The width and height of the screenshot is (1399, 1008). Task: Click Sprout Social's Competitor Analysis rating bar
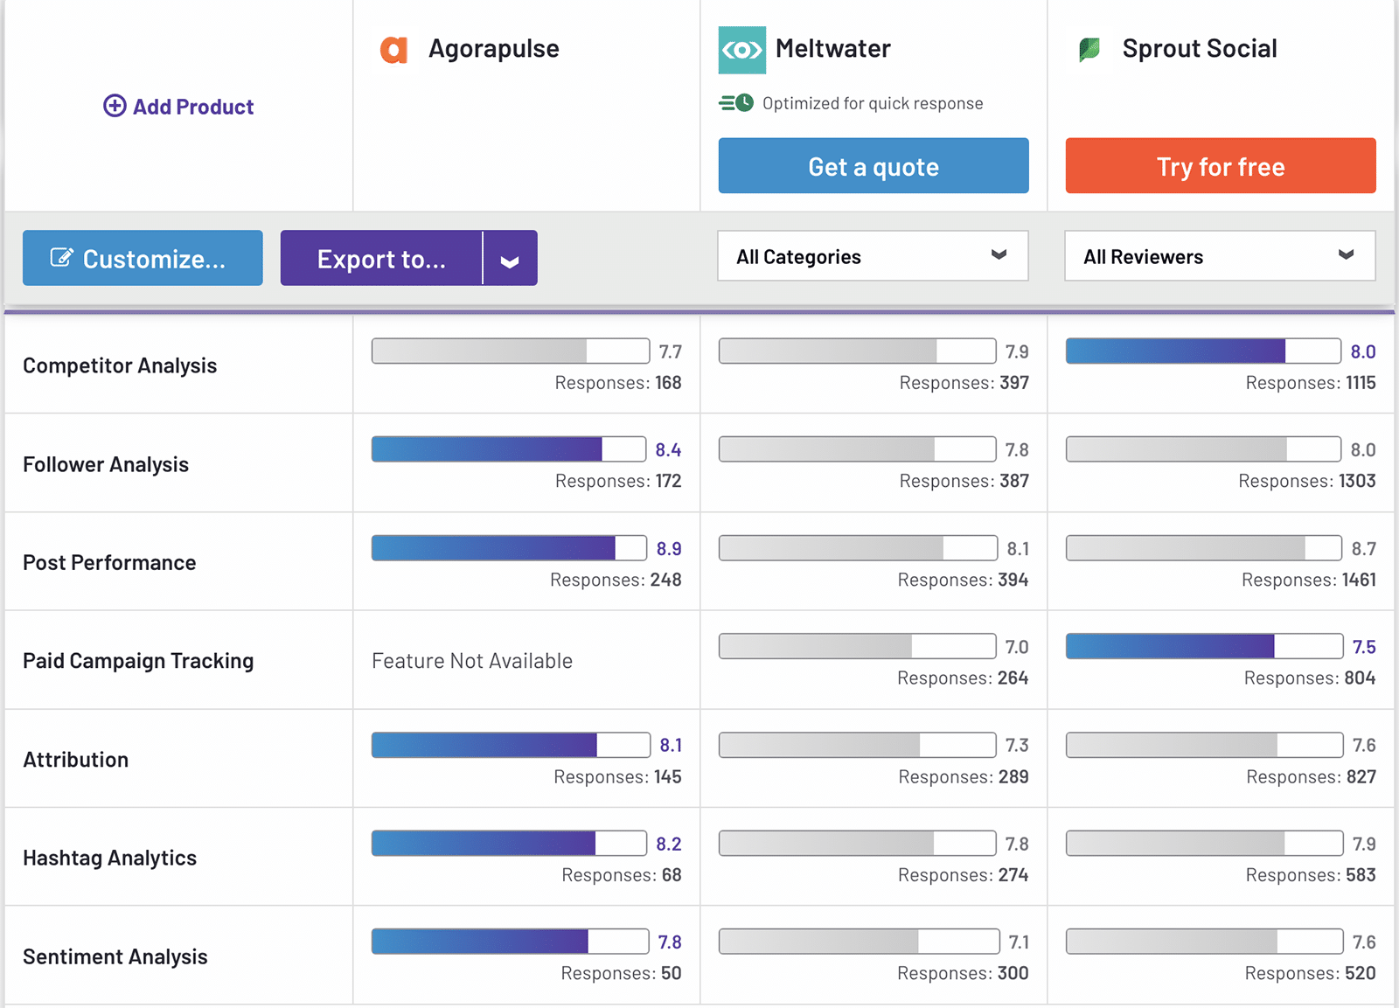click(x=1202, y=351)
